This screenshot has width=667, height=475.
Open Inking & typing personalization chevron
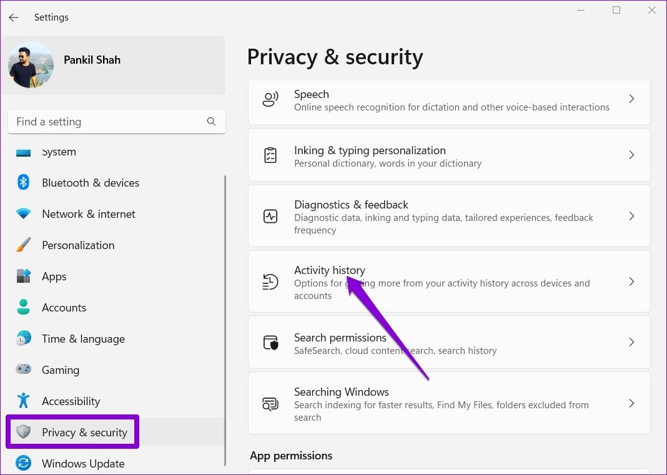tap(631, 155)
